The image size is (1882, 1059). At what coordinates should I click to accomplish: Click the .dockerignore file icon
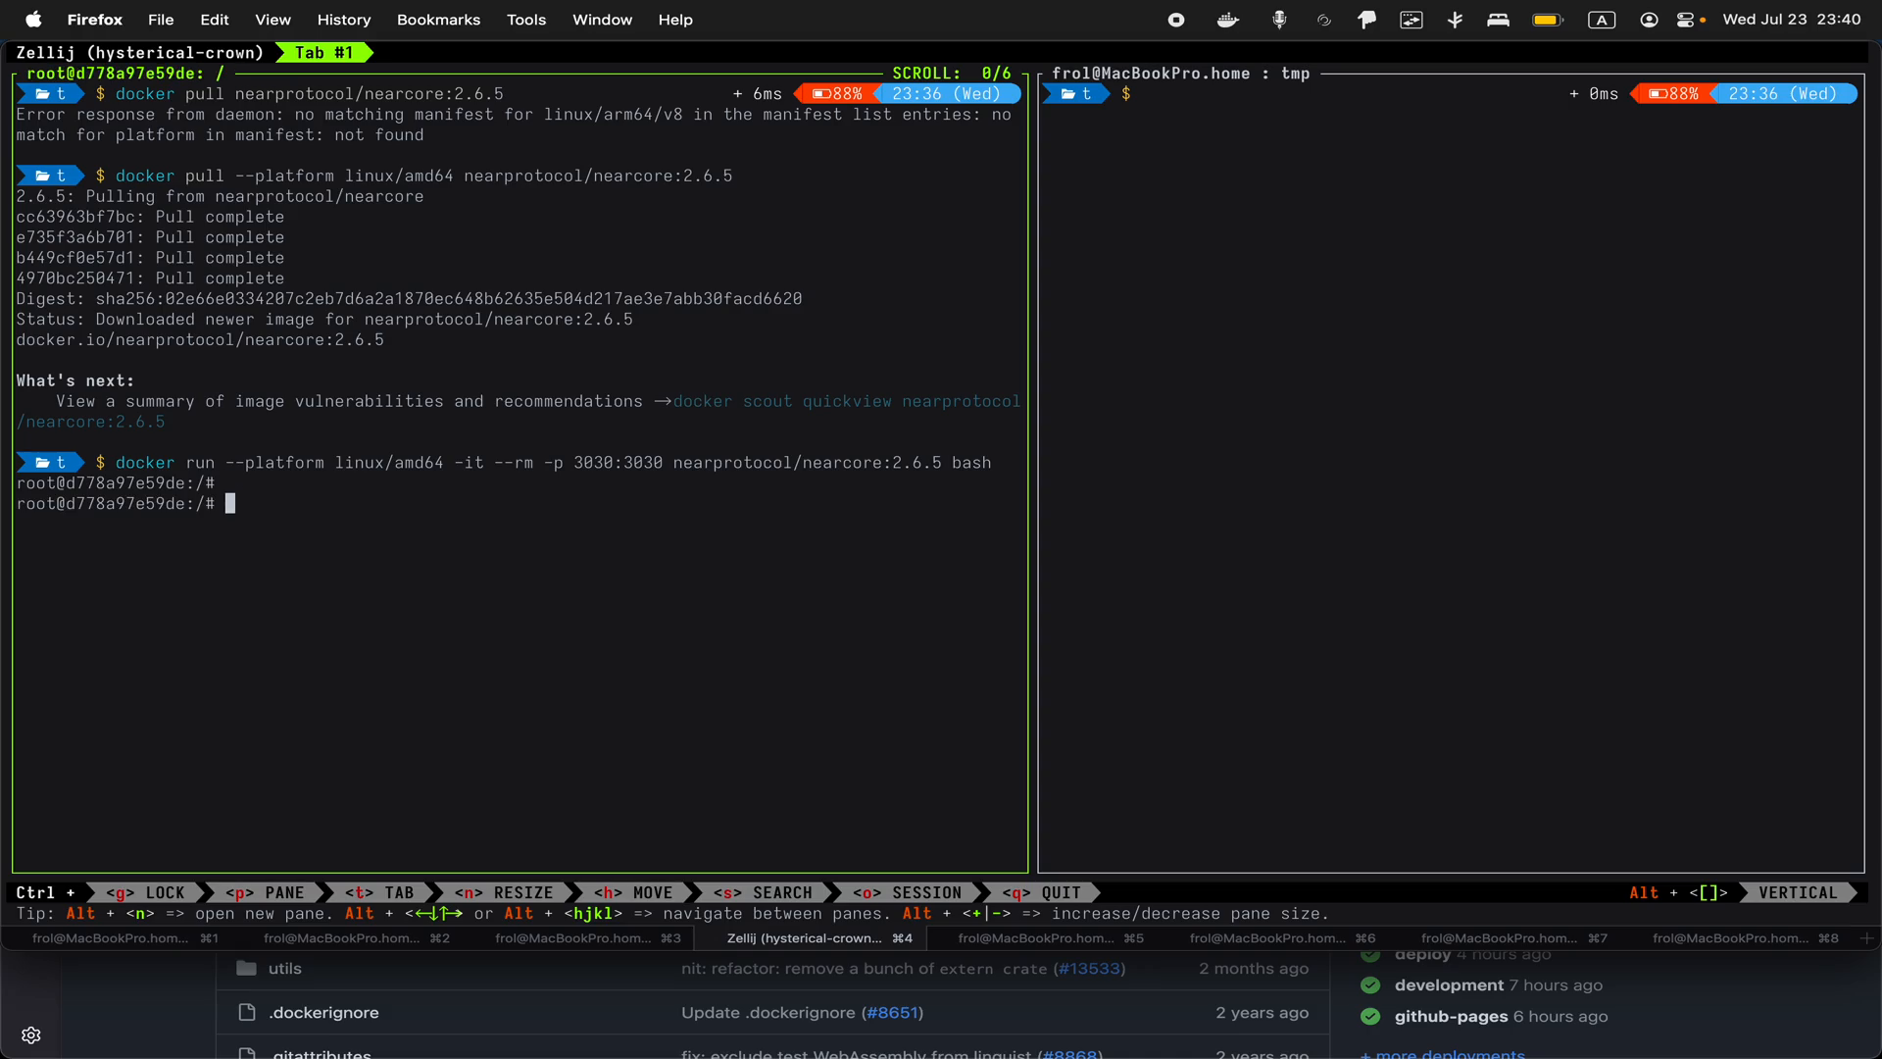click(245, 1013)
